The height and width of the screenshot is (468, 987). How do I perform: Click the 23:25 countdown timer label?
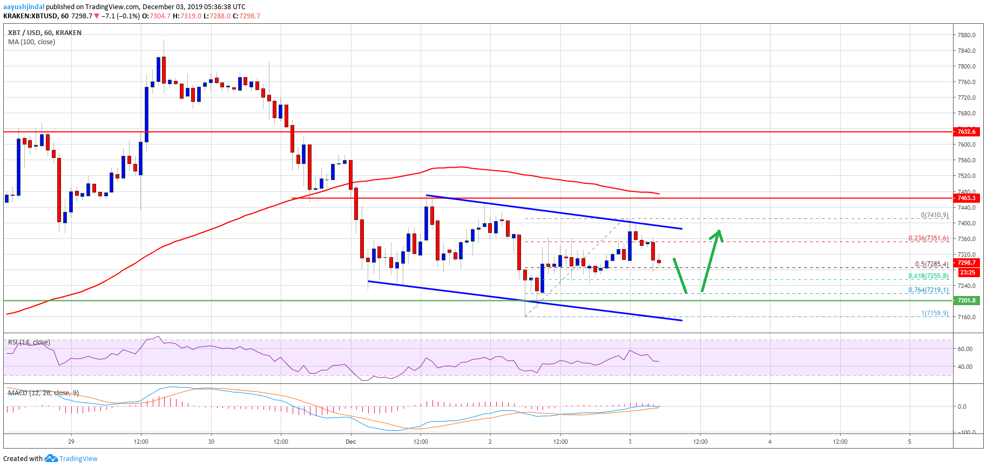click(x=966, y=272)
